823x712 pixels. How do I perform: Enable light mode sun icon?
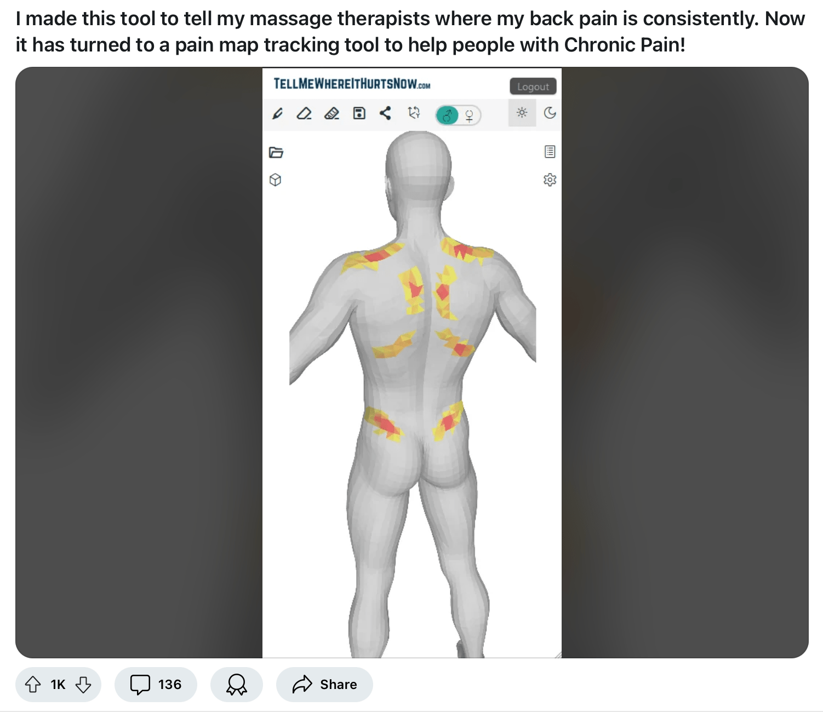coord(522,113)
